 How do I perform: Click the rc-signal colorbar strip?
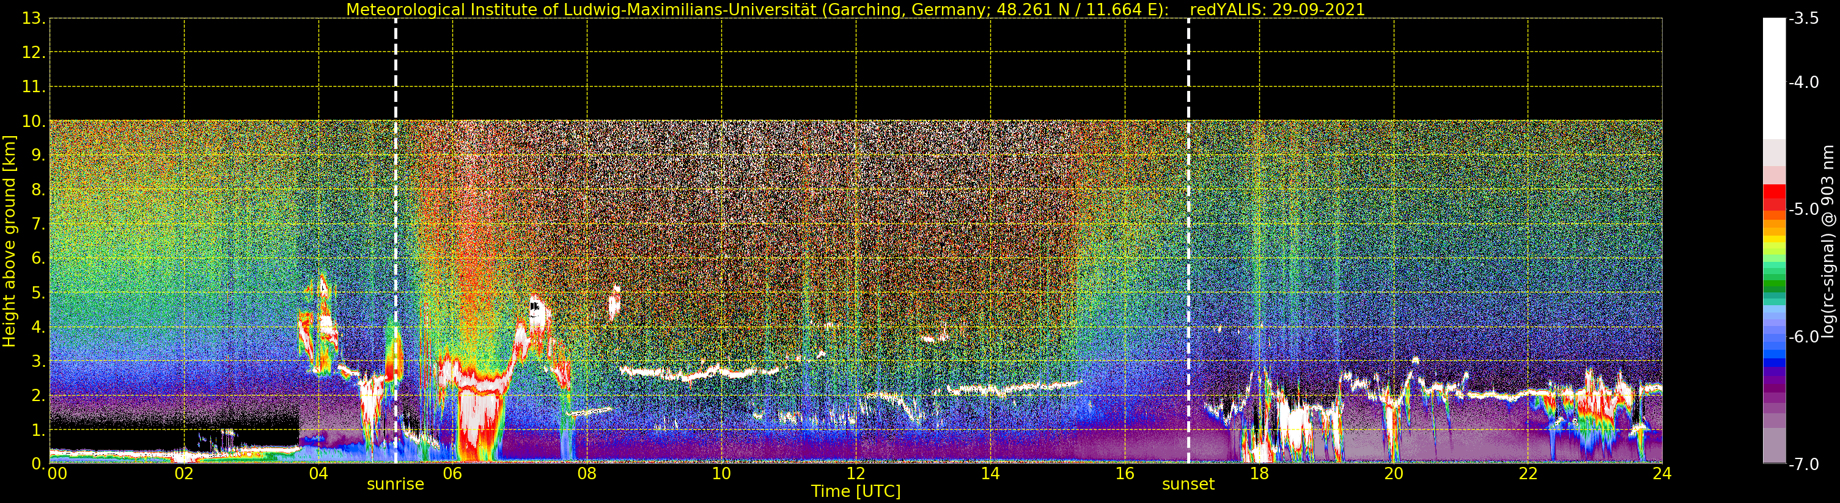coord(1774,241)
